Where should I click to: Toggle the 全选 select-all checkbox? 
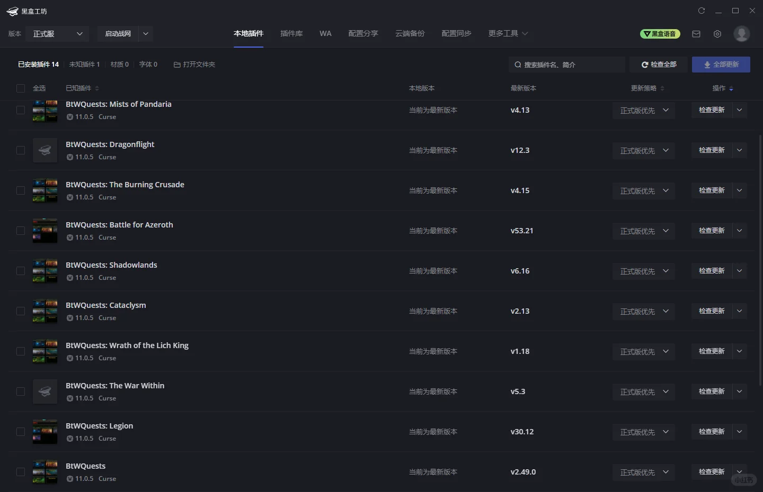pyautogui.click(x=21, y=88)
